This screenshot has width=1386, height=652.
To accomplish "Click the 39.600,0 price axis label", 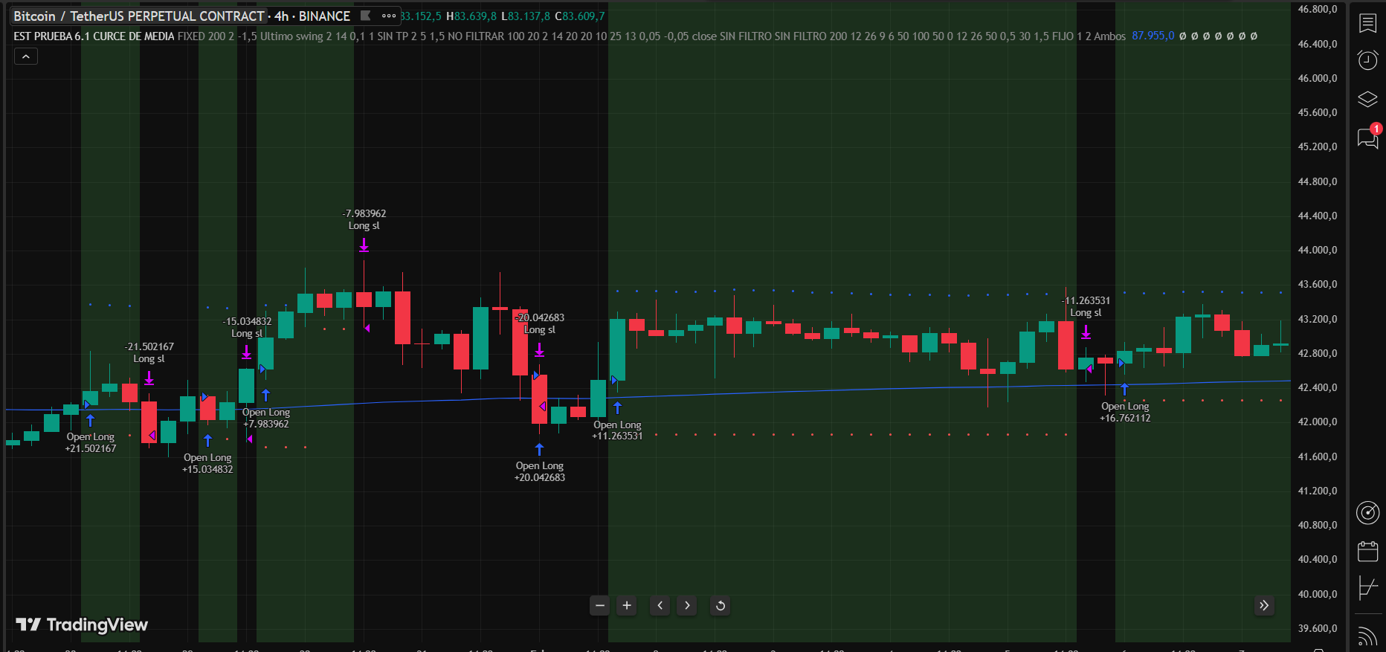I will [1318, 628].
